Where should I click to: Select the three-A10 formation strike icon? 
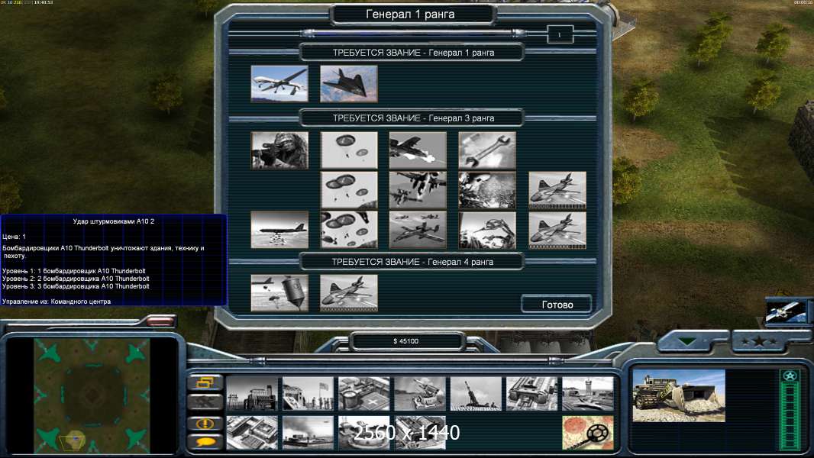click(x=418, y=230)
